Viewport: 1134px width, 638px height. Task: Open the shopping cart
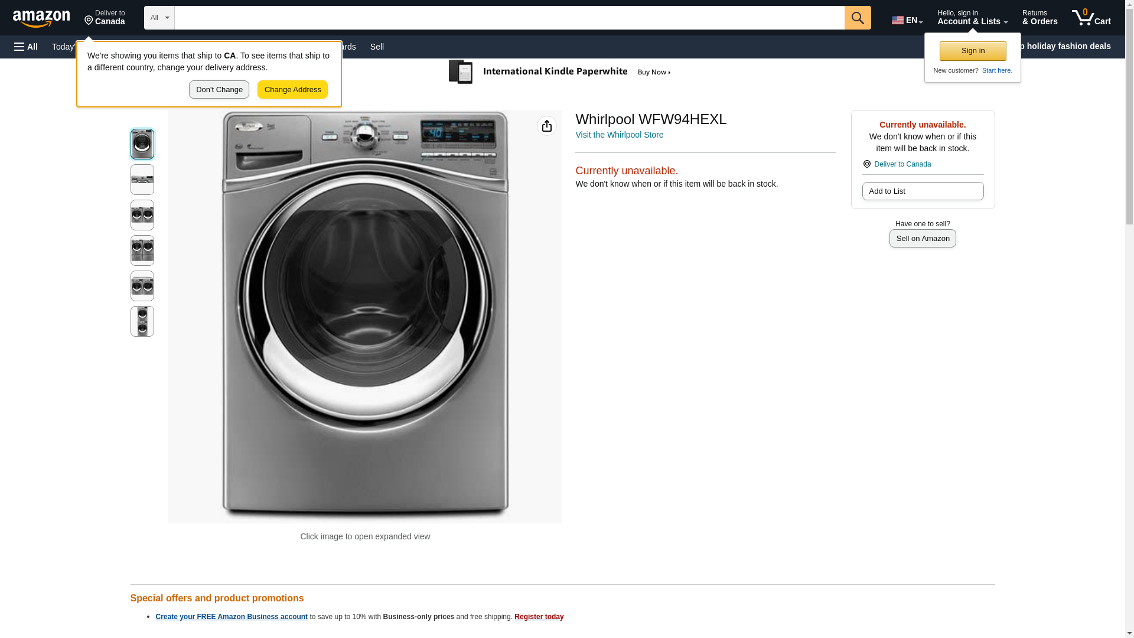click(1091, 18)
